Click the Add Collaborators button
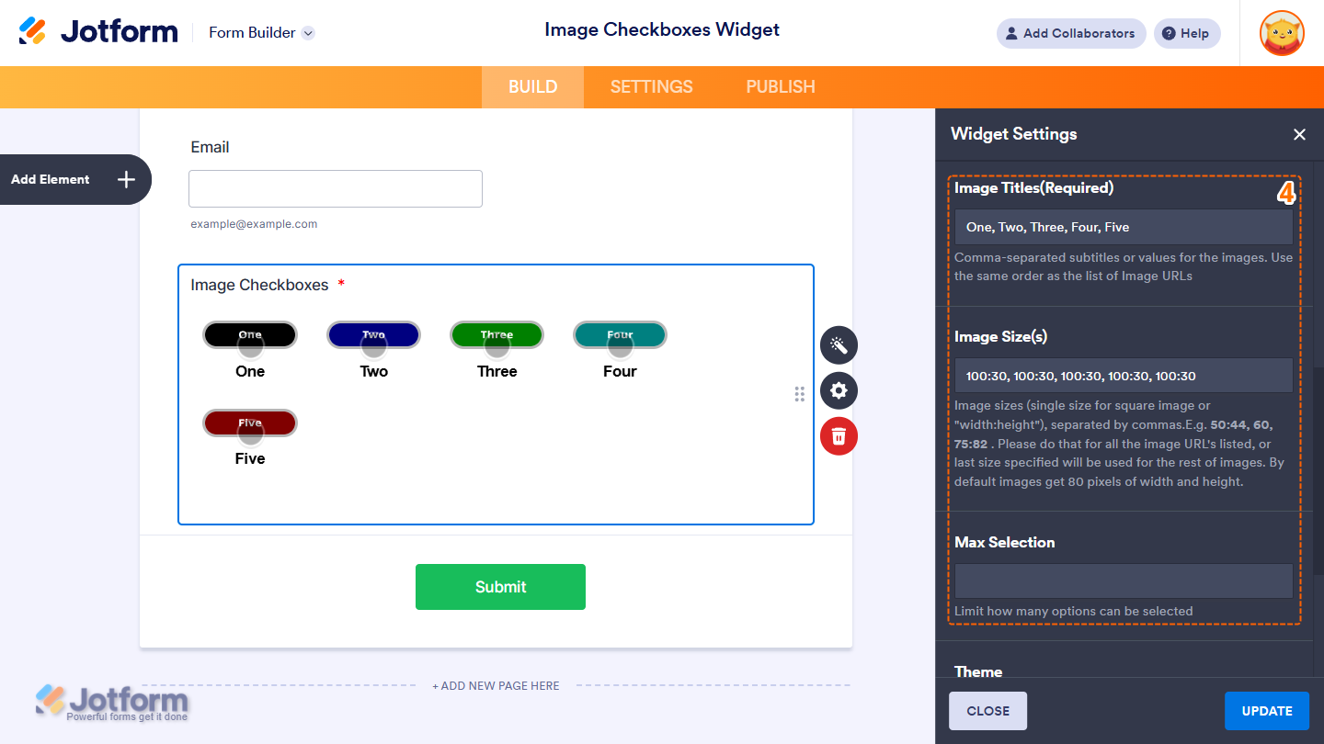 click(x=1070, y=33)
